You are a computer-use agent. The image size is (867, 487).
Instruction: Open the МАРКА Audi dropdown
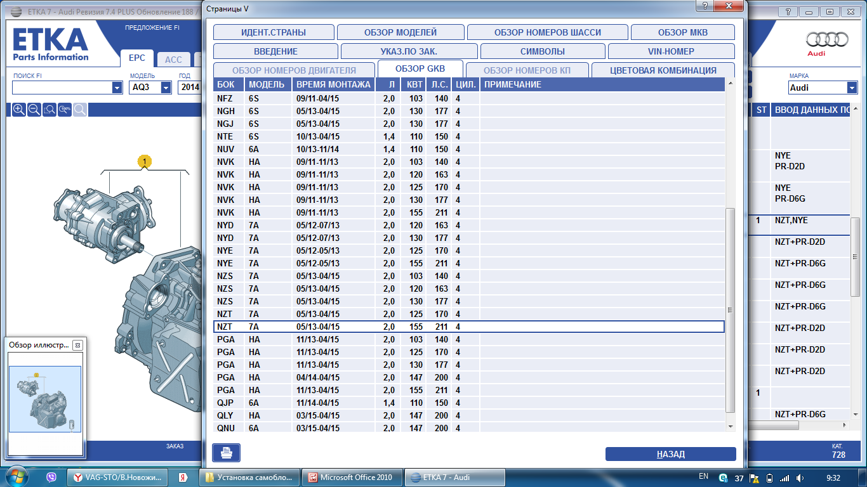click(x=852, y=88)
